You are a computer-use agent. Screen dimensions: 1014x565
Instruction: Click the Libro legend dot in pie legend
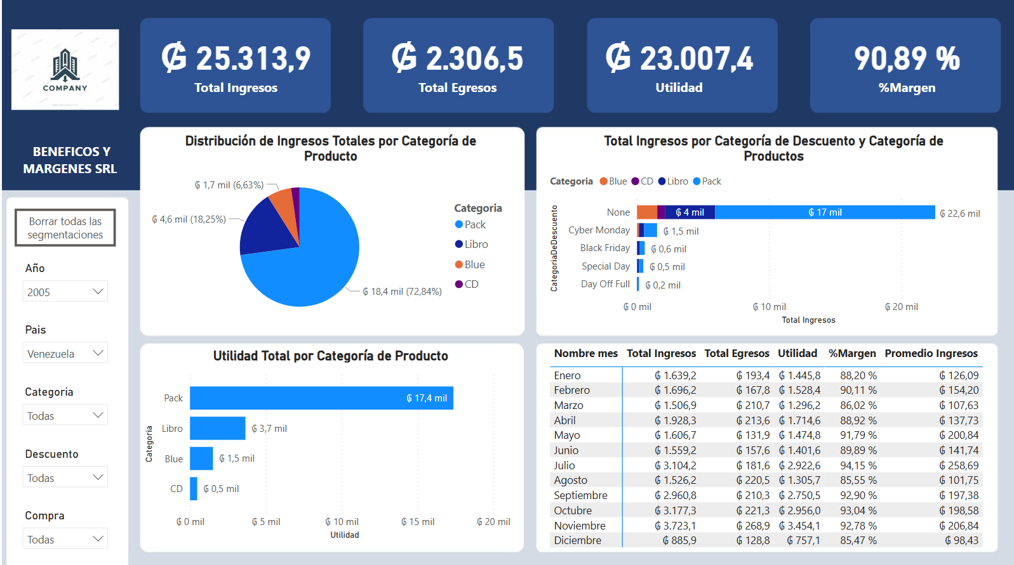coord(459,244)
